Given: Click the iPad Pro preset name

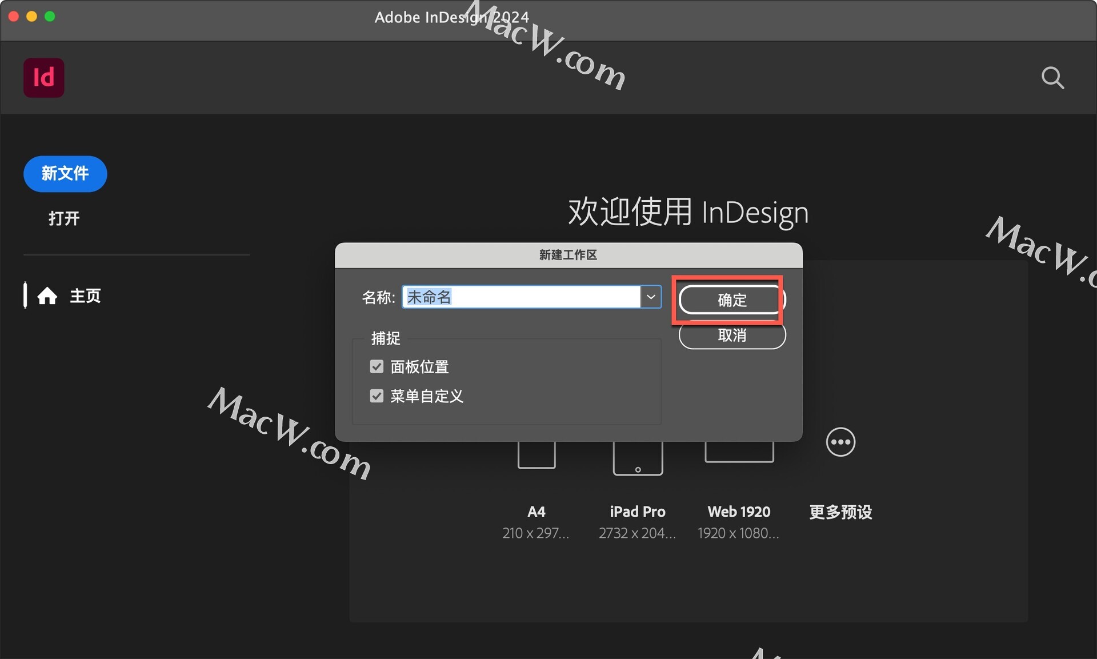Looking at the screenshot, I should point(638,512).
